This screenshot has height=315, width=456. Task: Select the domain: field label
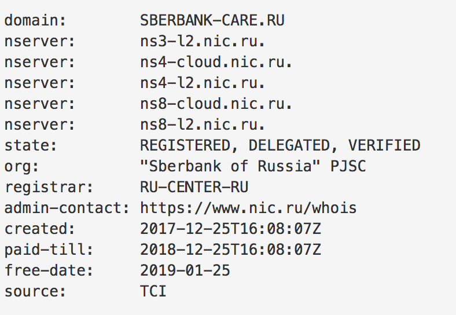[35, 20]
